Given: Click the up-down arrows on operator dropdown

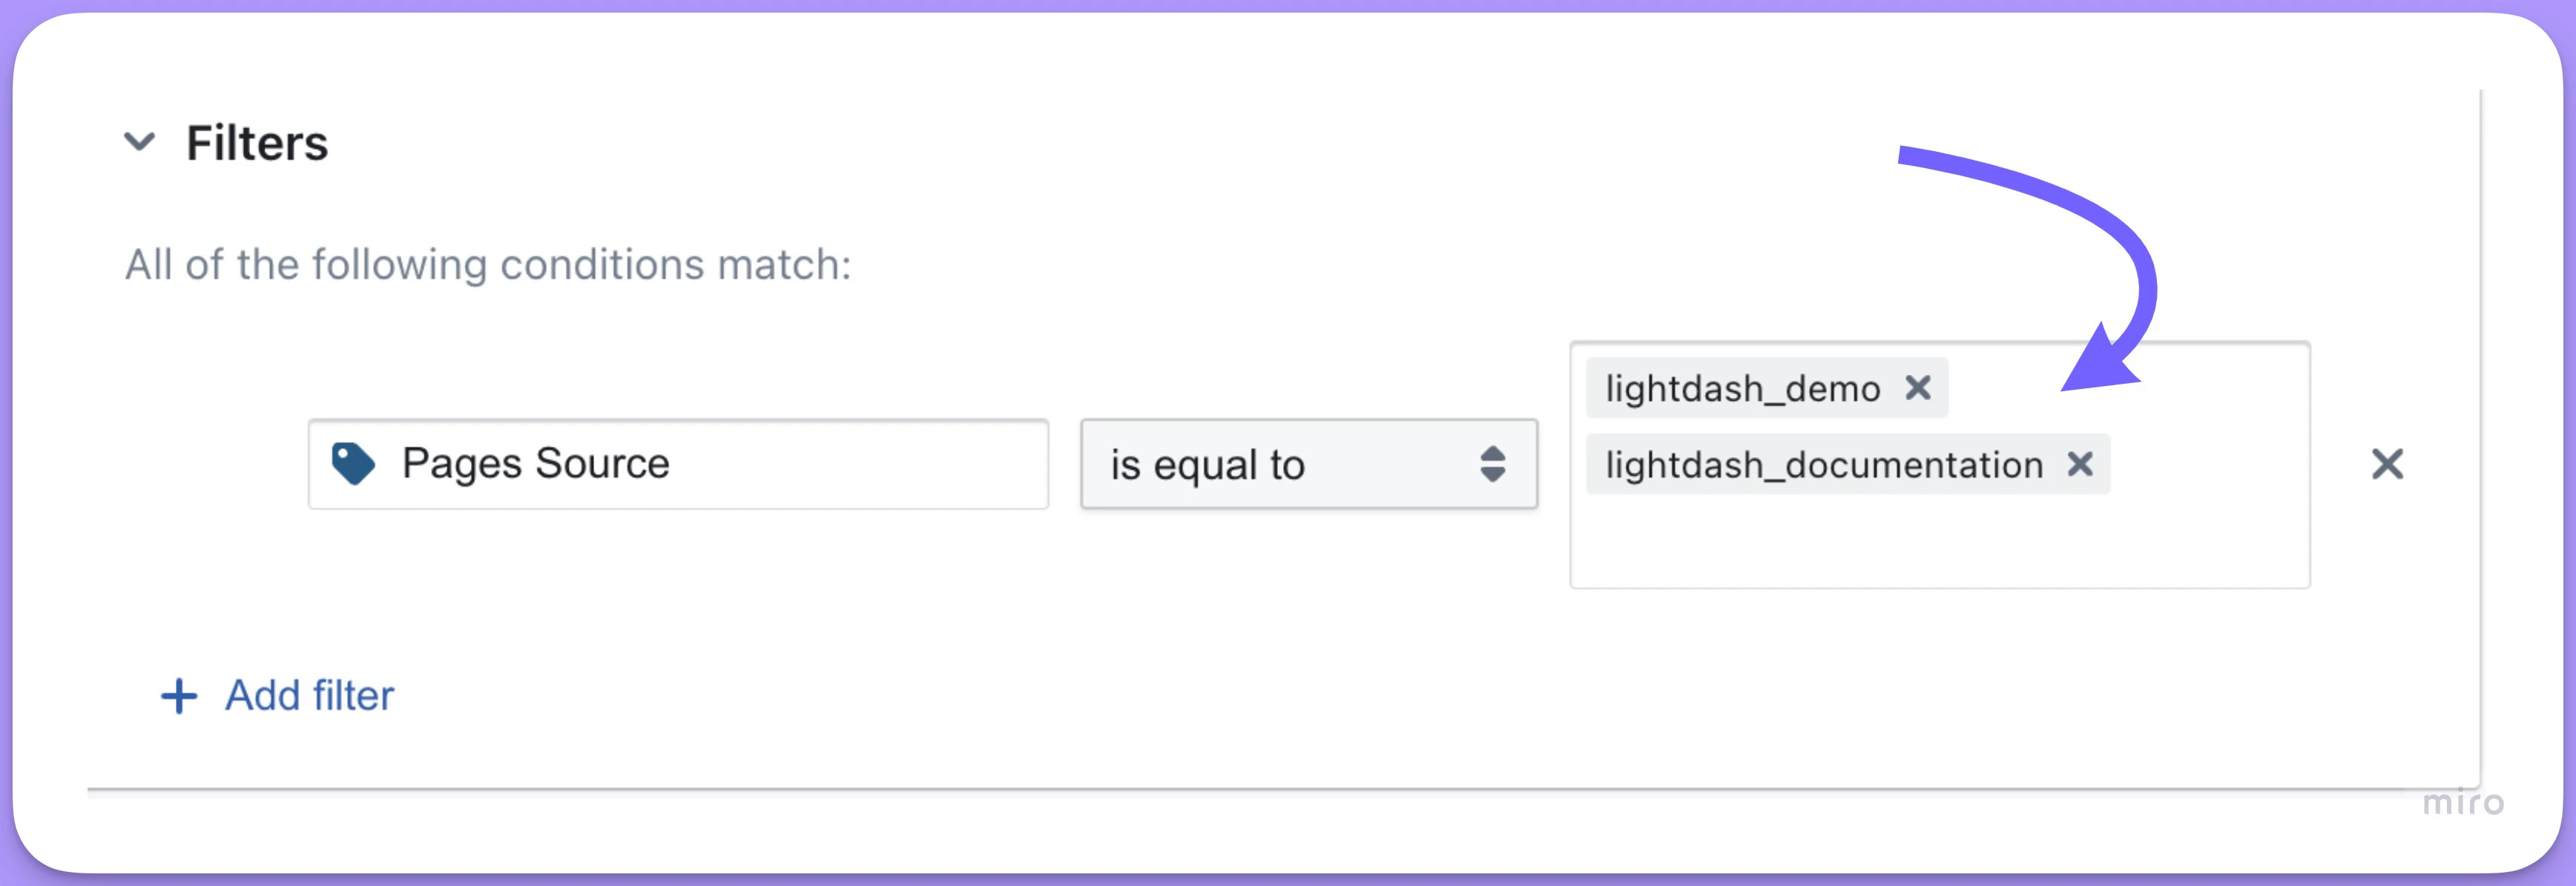Looking at the screenshot, I should 1493,464.
